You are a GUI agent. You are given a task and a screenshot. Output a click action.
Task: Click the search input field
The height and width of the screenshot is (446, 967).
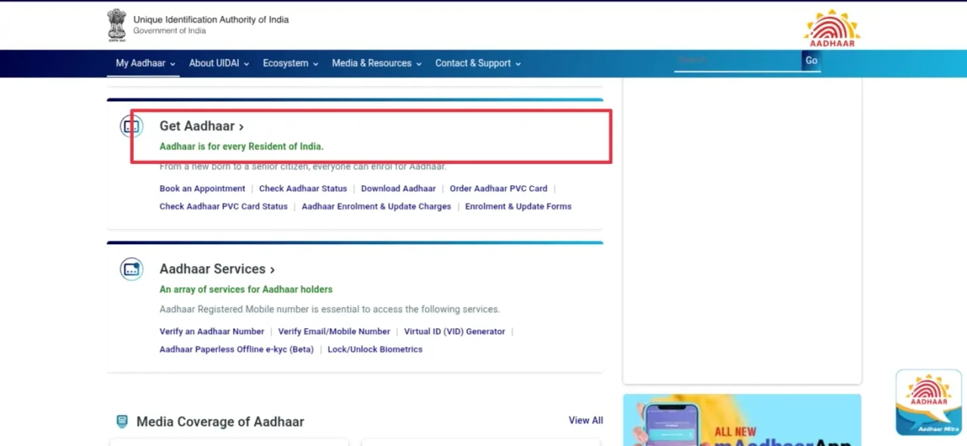(737, 60)
